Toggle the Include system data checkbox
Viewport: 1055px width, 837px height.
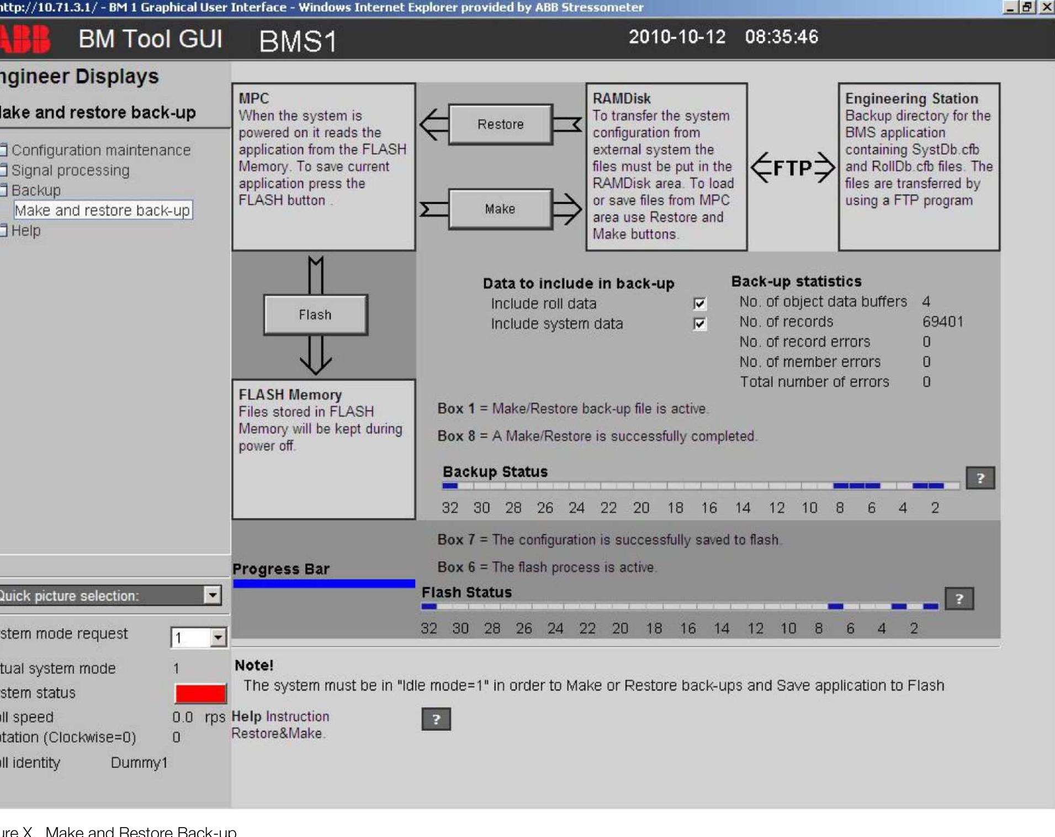point(699,324)
